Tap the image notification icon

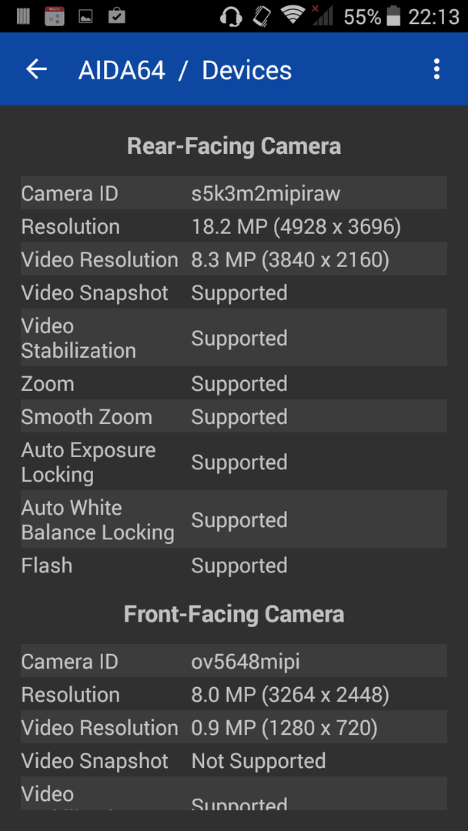click(86, 17)
